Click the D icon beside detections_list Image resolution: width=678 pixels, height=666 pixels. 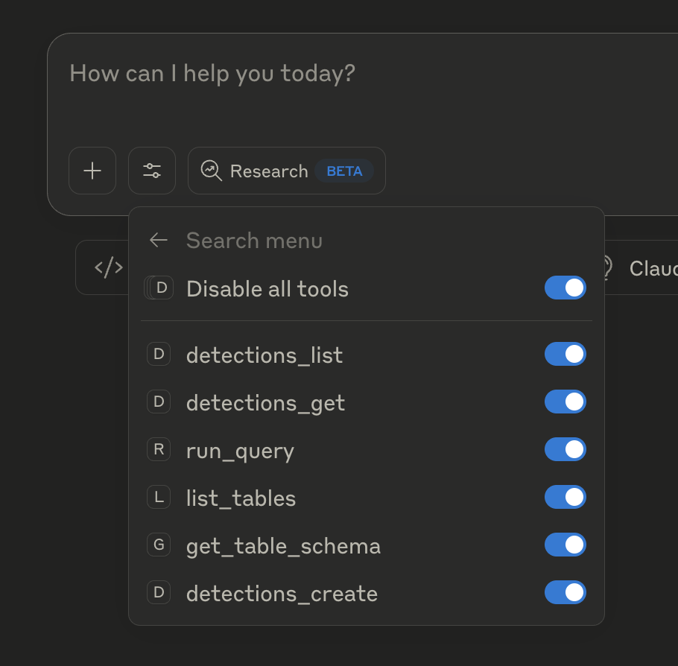click(159, 354)
